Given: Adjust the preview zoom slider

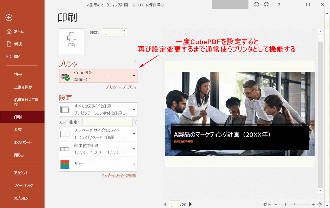Looking at the screenshot, I should [285, 204].
